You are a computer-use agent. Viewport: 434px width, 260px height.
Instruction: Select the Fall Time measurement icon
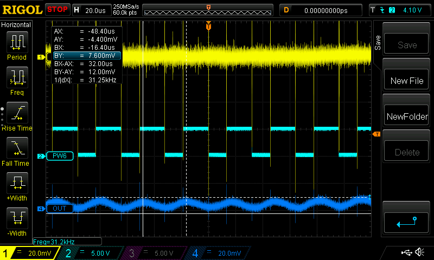tap(17, 147)
